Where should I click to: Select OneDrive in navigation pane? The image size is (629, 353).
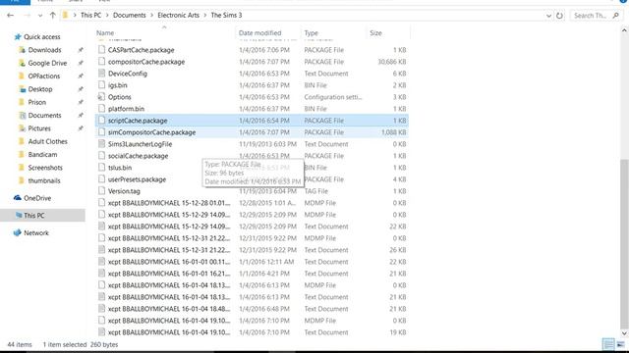pyautogui.click(x=37, y=198)
